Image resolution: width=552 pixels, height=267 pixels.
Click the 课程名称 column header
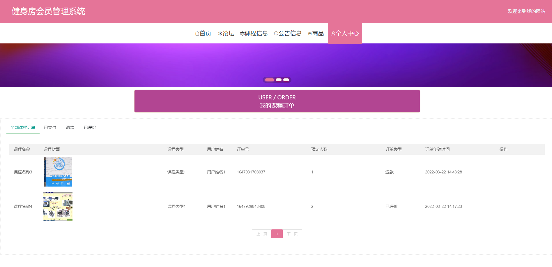click(22, 149)
